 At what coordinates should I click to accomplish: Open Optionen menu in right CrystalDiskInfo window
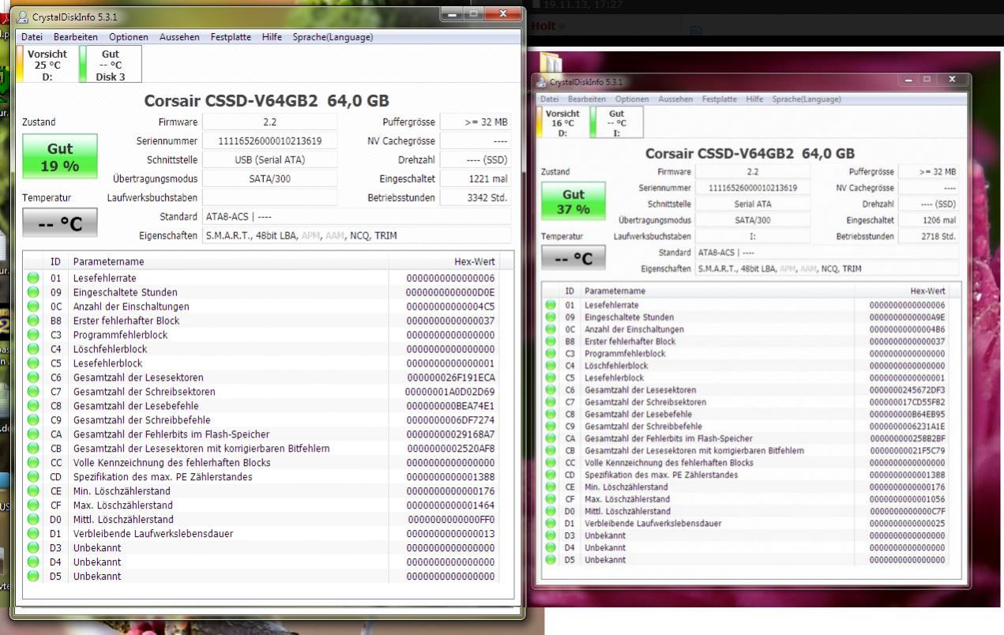click(632, 100)
